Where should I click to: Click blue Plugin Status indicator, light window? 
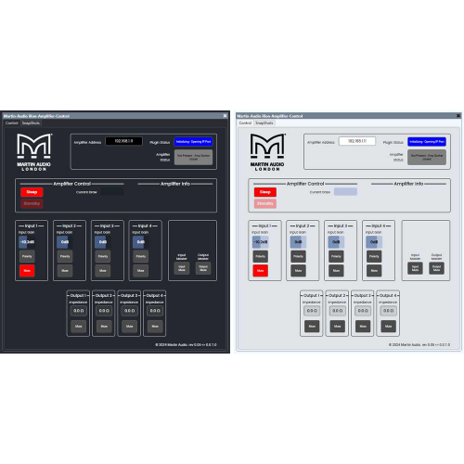pos(427,142)
